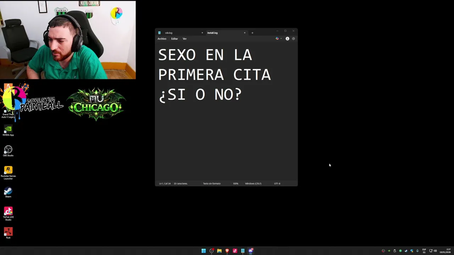Close the install.log tab via its dot
Image resolution: width=454 pixels, height=255 pixels.
tap(244, 33)
